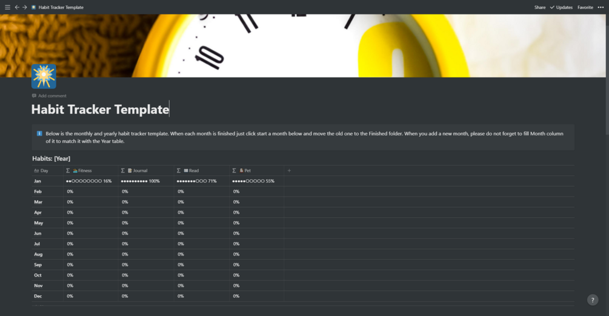Viewport: 609px width, 316px height.
Task: Open the Dec row
Action: pyautogui.click(x=38, y=297)
